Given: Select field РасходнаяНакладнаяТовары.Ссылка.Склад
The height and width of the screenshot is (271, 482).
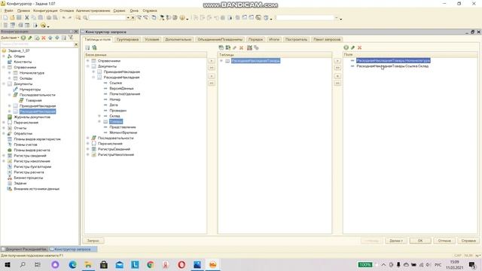Looking at the screenshot, I should [392, 66].
